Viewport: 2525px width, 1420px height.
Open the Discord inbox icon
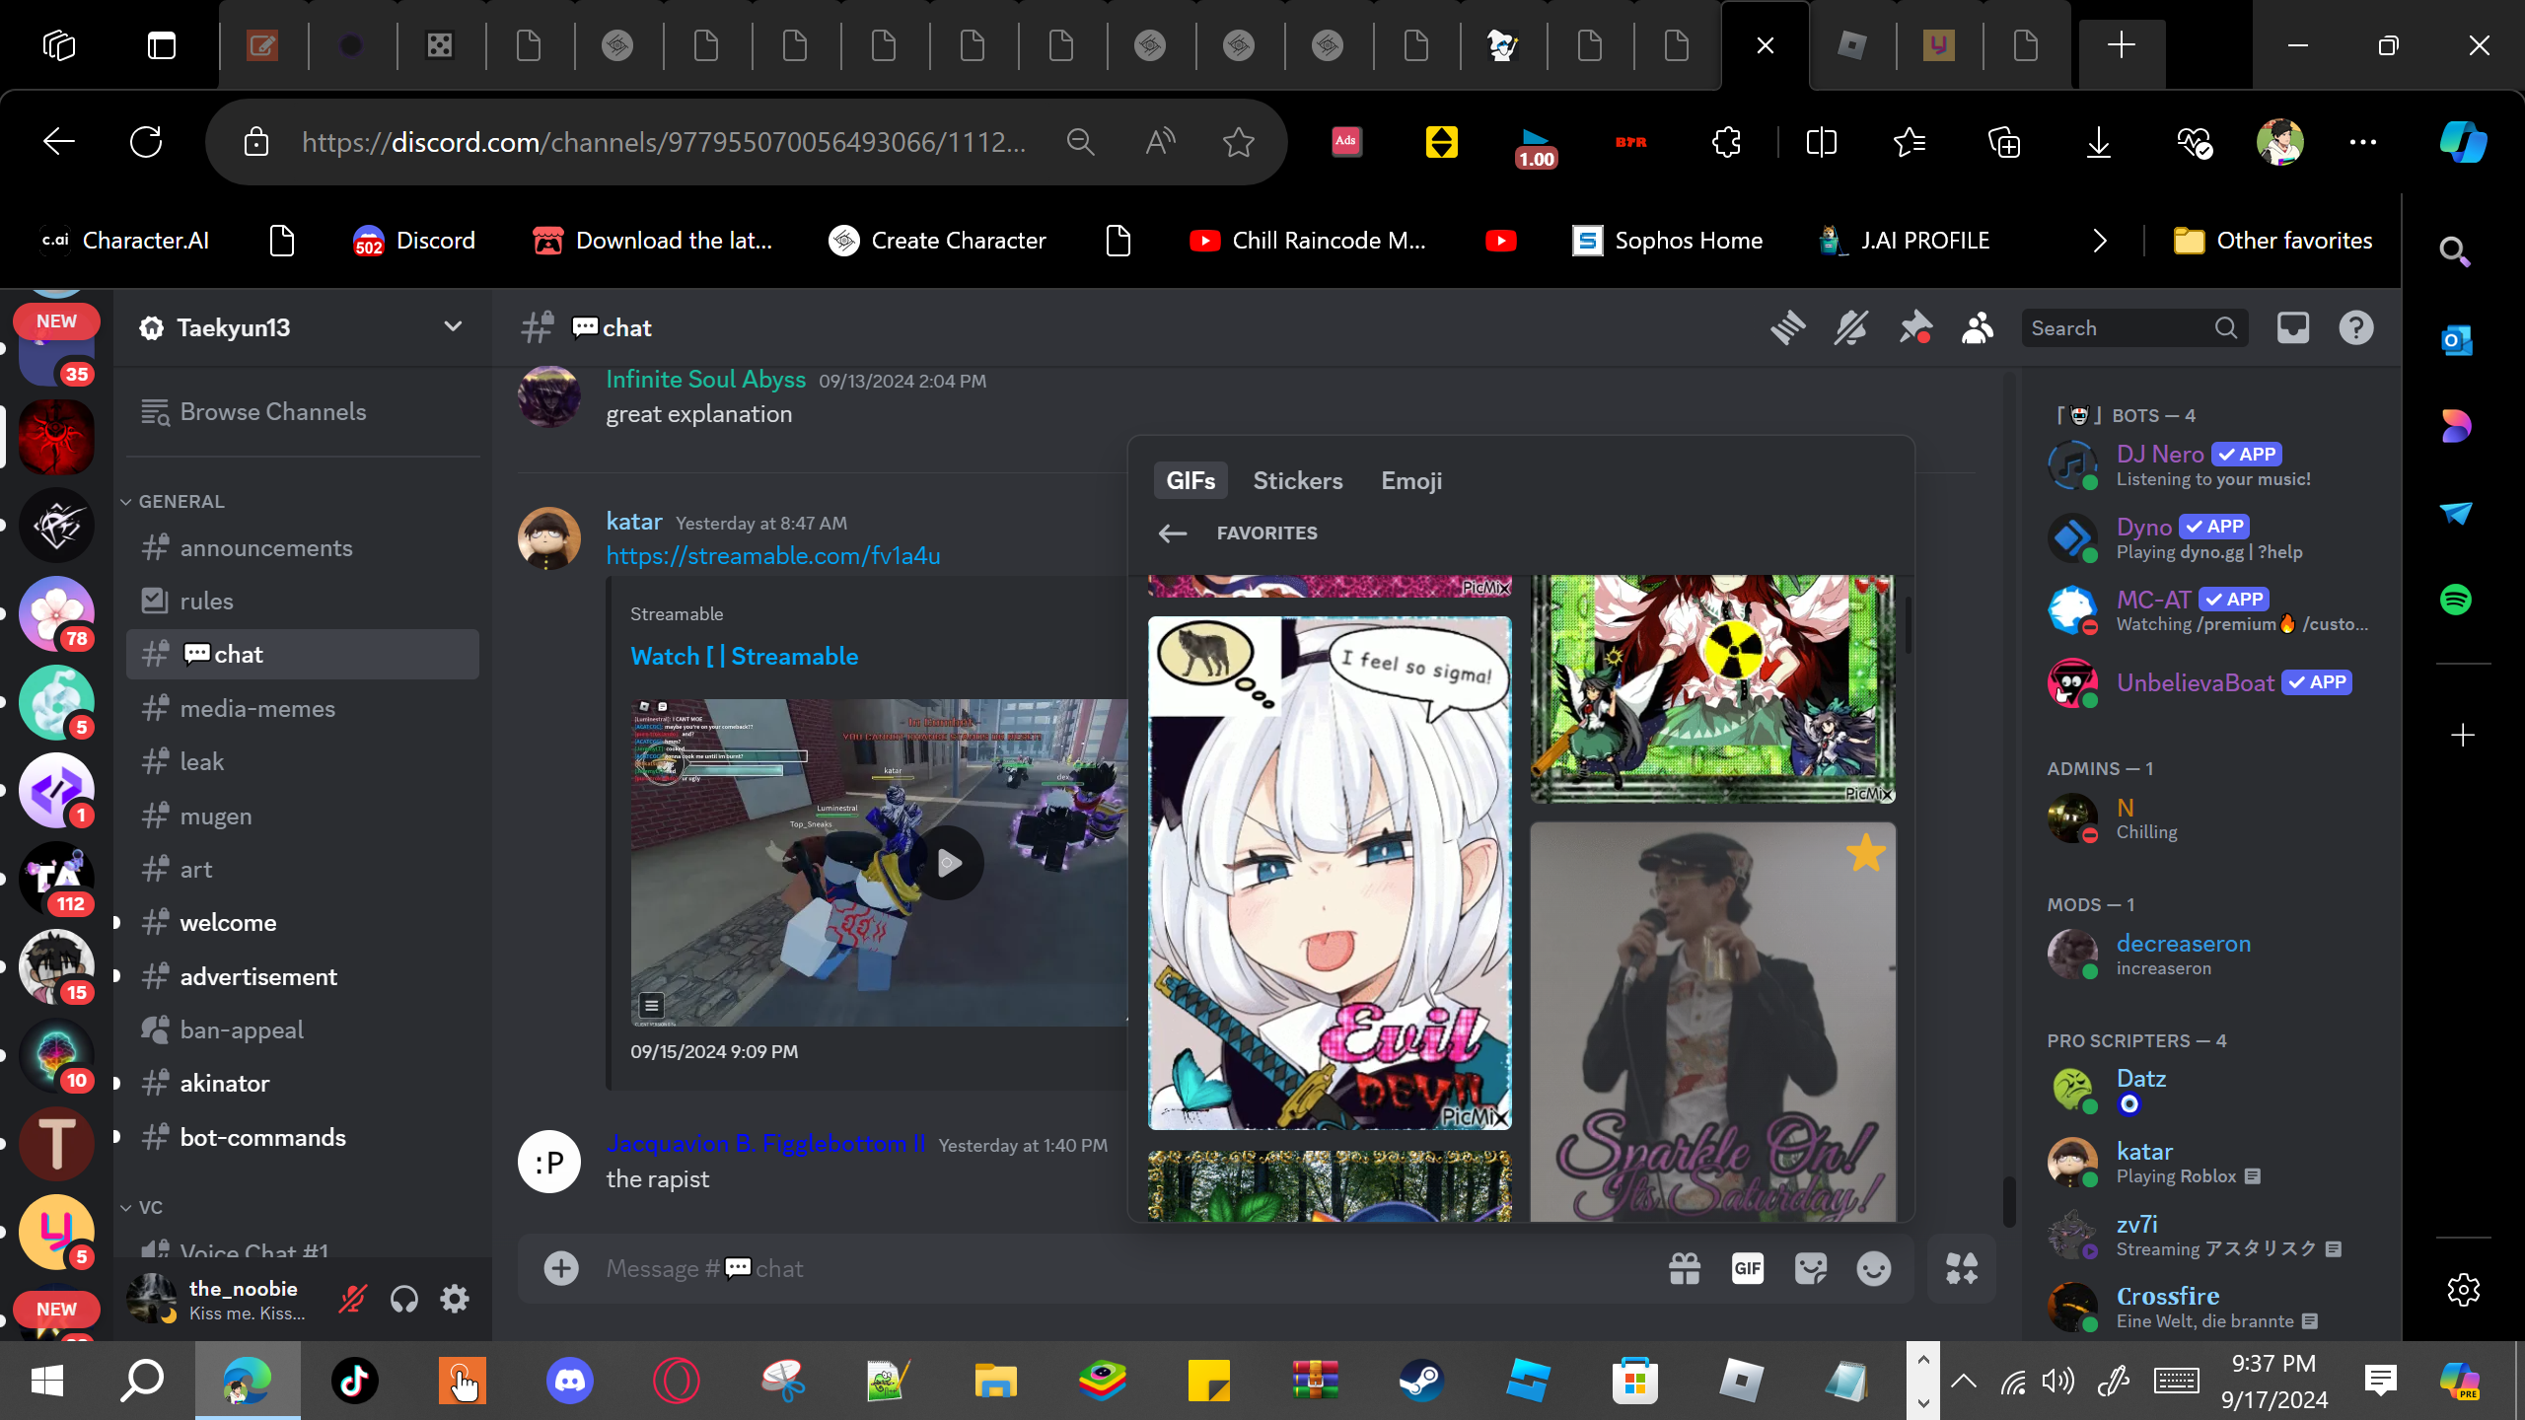2292,328
